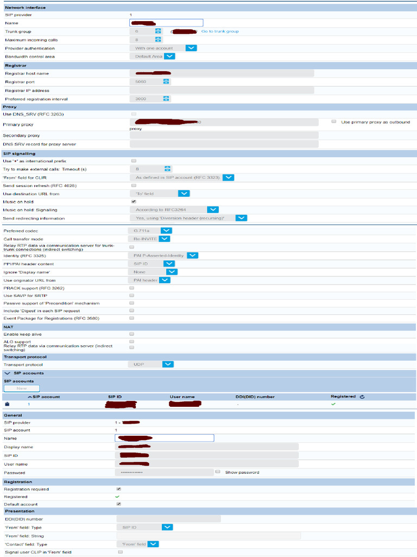Adjust Preferred registration interval stepper
Image resolution: width=417 pixels, height=557 pixels.
(166, 99)
